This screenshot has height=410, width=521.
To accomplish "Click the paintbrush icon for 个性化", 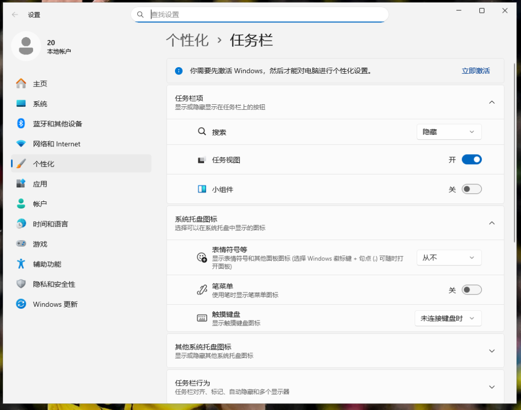I will coord(21,163).
